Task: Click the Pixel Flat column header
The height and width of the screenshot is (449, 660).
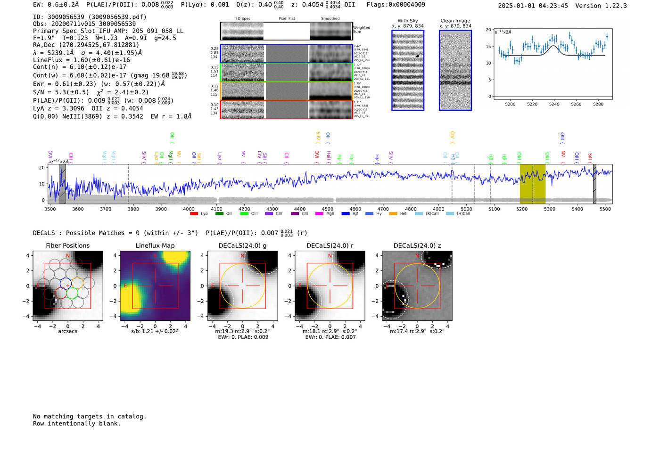Action: coord(287,19)
